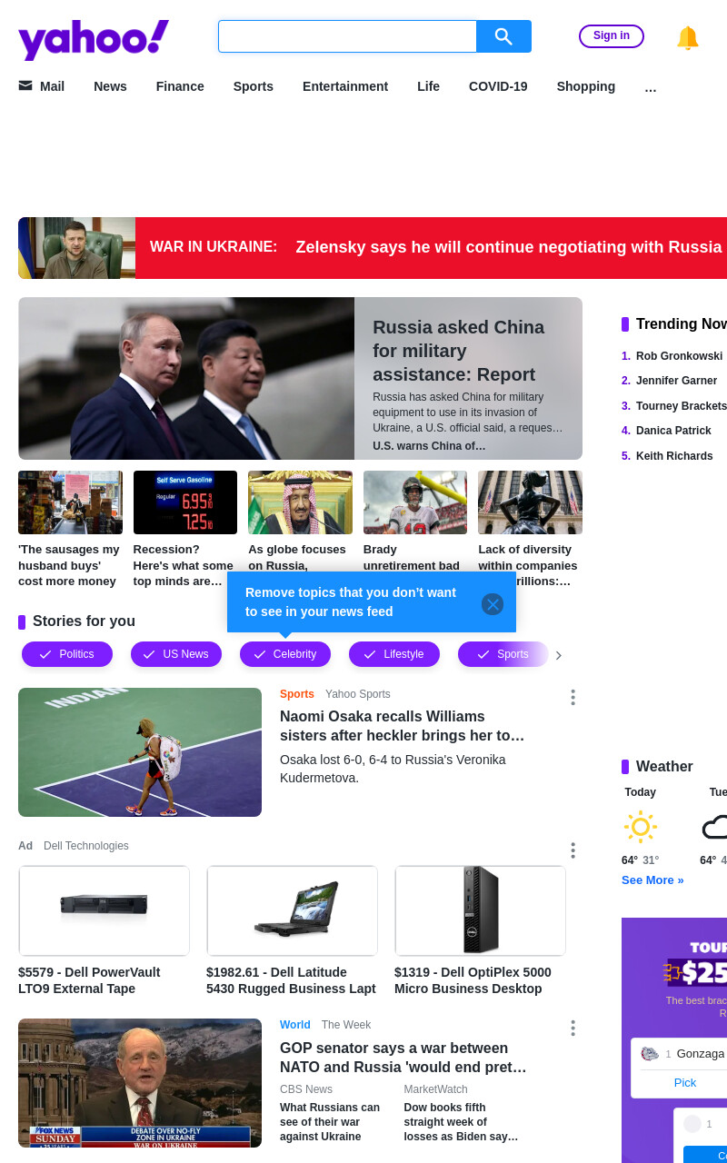The height and width of the screenshot is (1163, 727).
Task: Open options for Dell Technologies ad
Action: coord(573,850)
